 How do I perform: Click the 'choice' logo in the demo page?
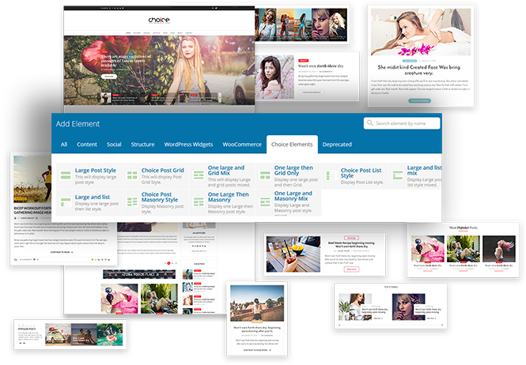click(159, 20)
